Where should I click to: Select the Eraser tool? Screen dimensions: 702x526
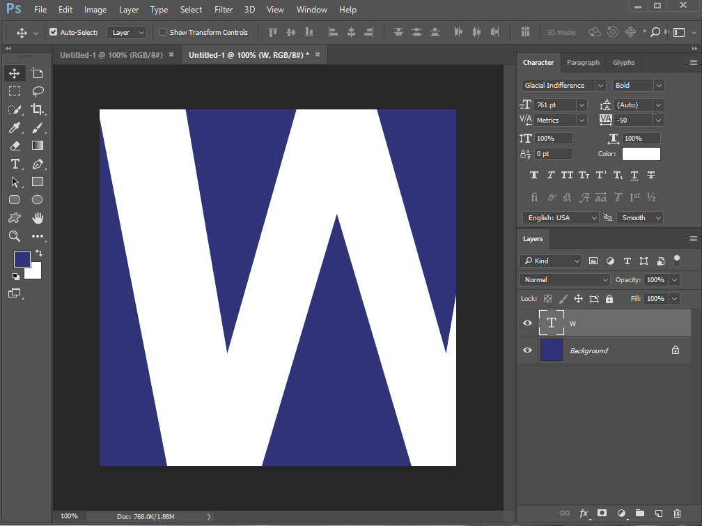[x=15, y=146]
